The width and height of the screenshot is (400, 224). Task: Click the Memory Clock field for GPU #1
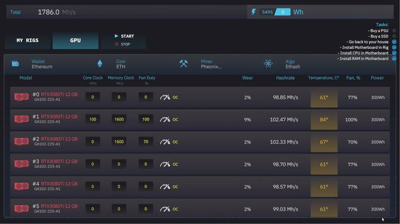119,119
